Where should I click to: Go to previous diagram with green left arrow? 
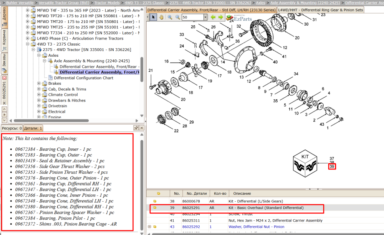(x=213, y=17)
